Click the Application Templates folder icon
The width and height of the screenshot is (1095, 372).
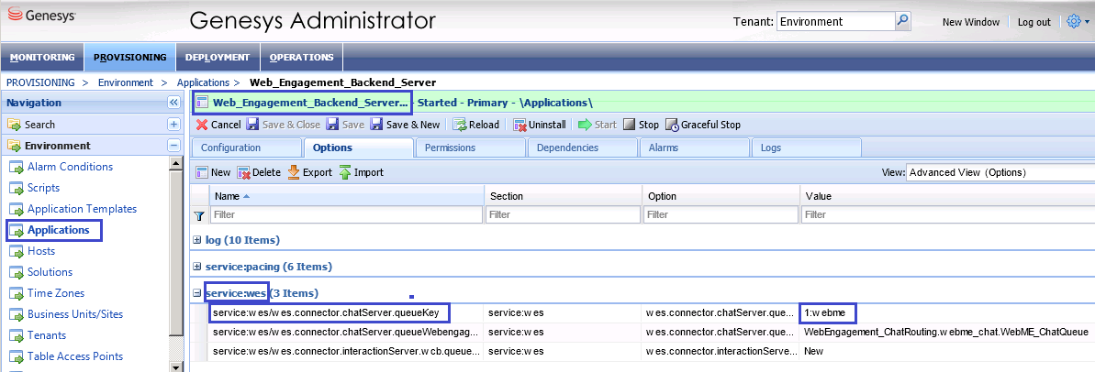[16, 209]
